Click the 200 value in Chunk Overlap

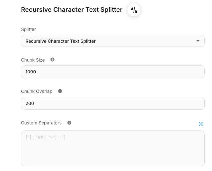pos(30,104)
